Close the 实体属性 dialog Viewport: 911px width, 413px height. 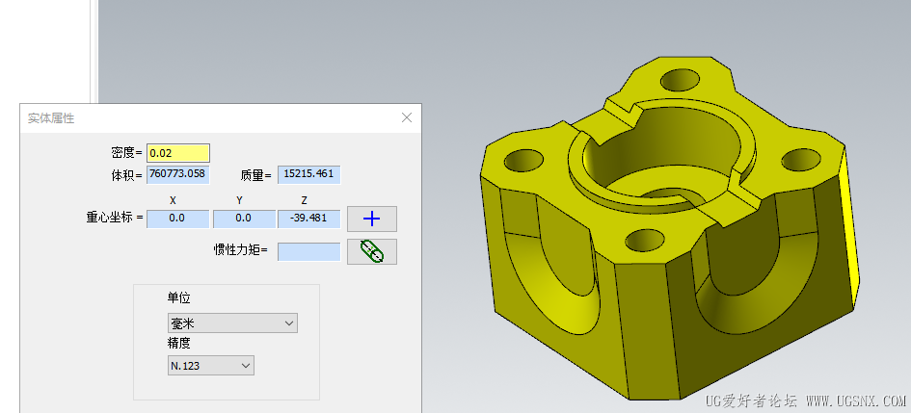pos(407,117)
